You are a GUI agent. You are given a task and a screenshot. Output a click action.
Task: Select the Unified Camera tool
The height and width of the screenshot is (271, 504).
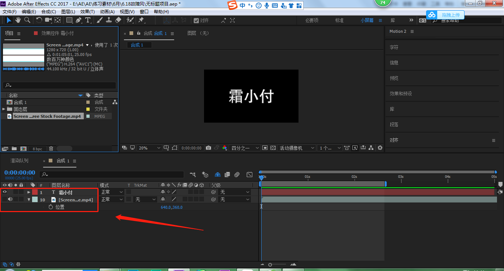(48, 20)
